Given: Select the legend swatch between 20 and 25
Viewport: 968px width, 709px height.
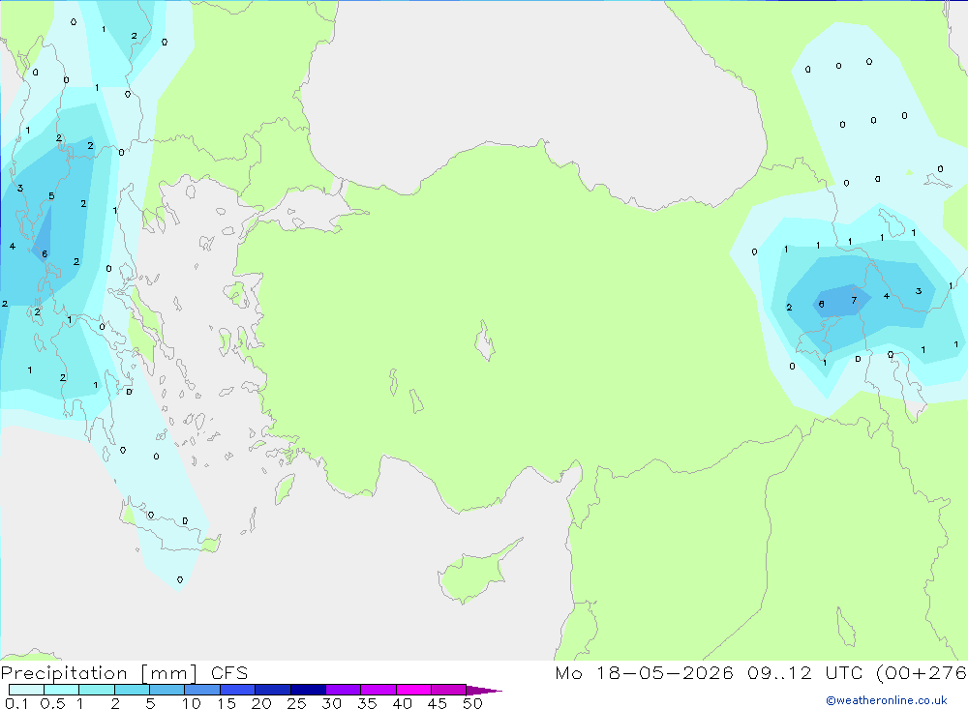Looking at the screenshot, I should tap(273, 690).
